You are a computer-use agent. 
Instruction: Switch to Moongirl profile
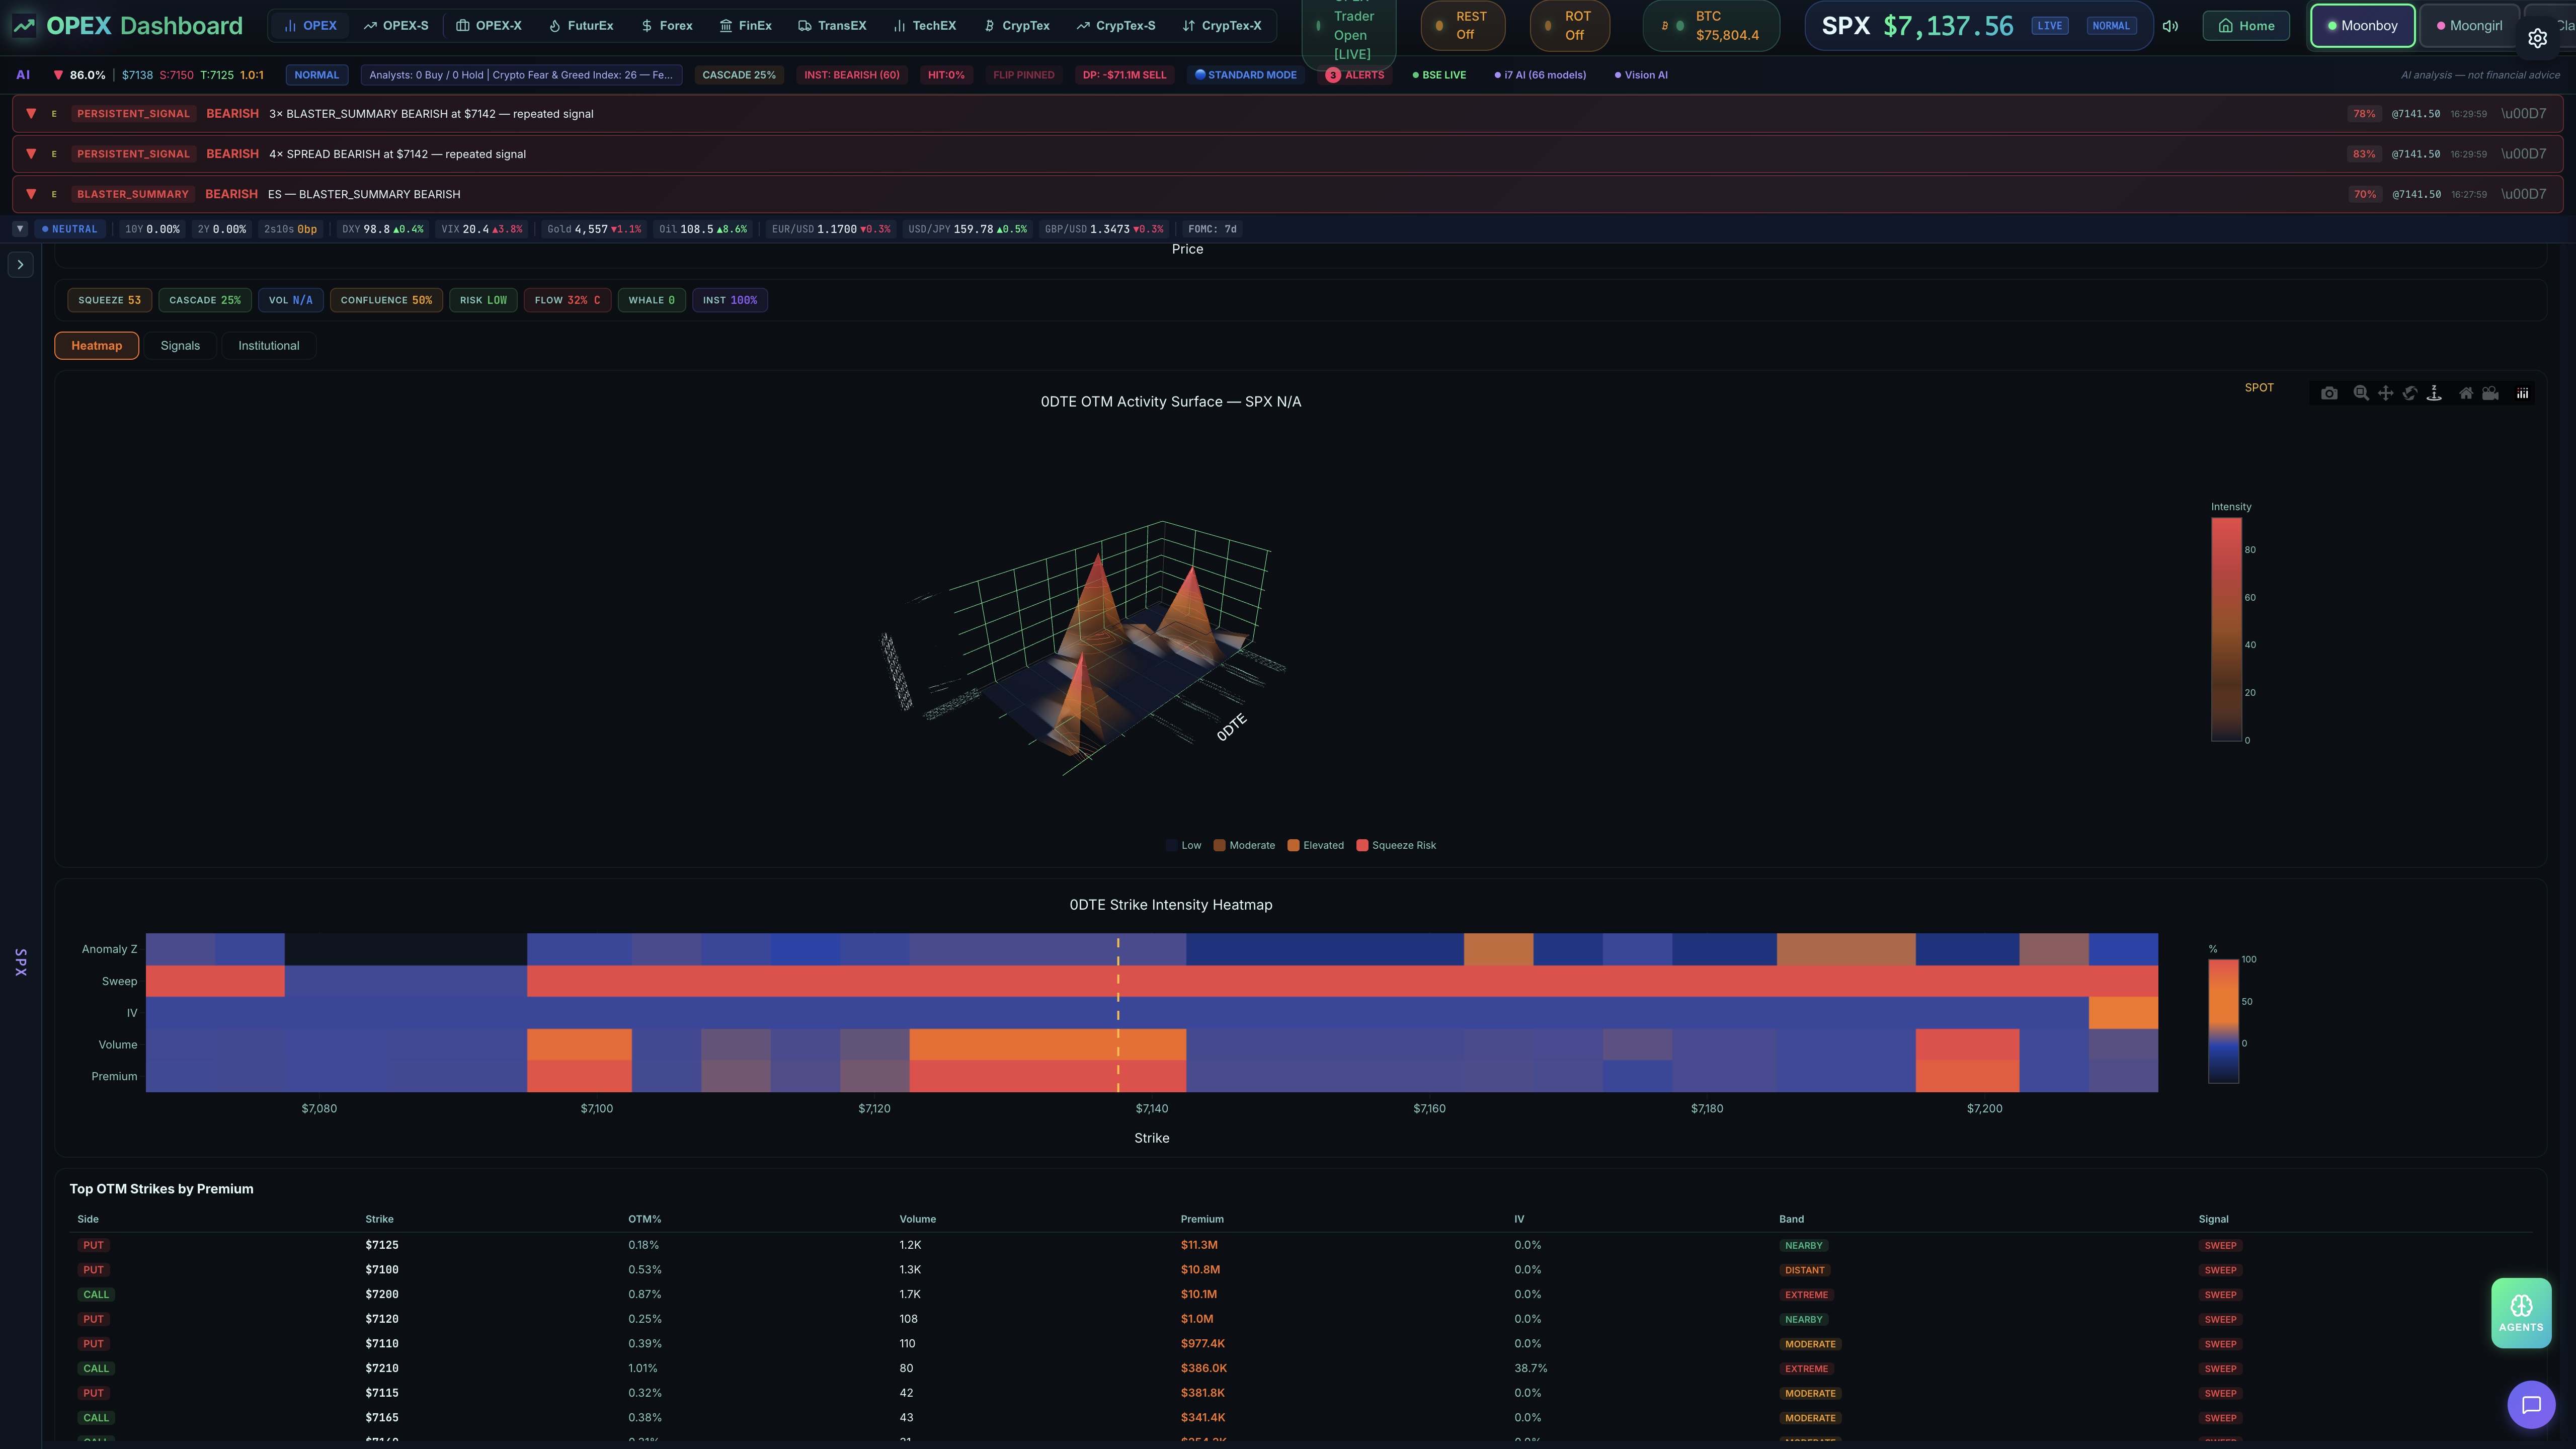tap(2468, 26)
